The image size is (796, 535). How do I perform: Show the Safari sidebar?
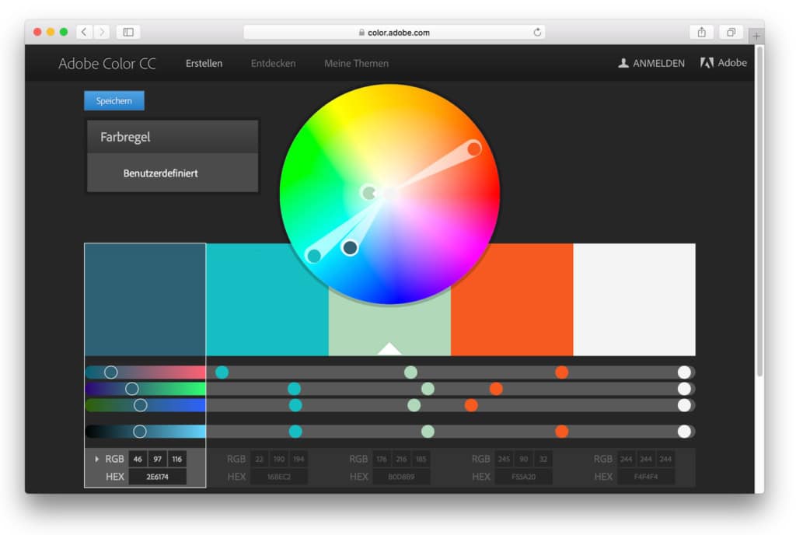click(x=128, y=32)
